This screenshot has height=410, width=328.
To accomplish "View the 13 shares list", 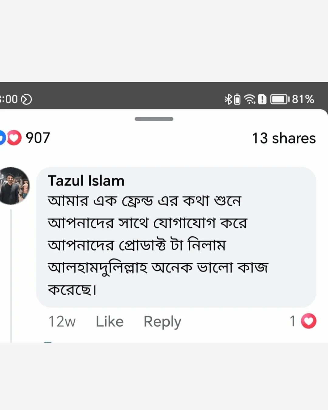I will click(x=284, y=138).
